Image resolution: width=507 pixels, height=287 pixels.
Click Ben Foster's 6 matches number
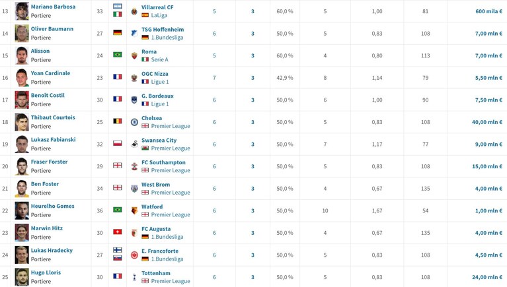pyautogui.click(x=214, y=189)
